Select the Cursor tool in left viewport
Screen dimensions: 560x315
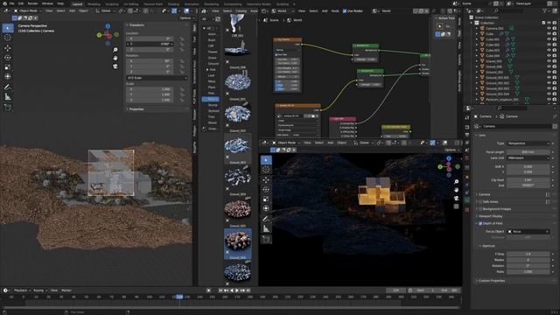8,38
